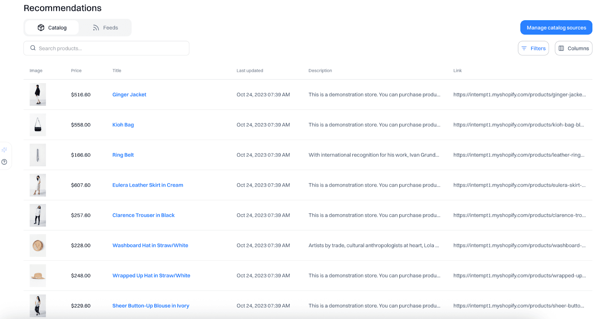
Task: Click the sparkle AI icon on left edge
Action: pos(4,150)
